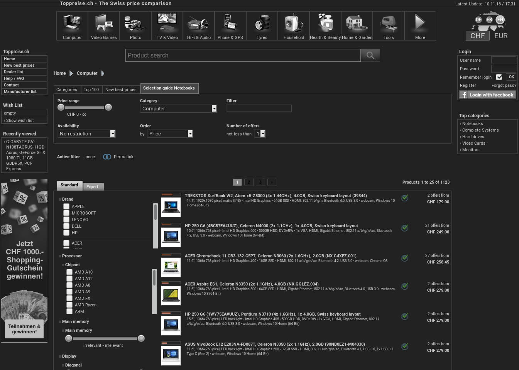This screenshot has width=519, height=370.
Task: Open the Dealer list link
Action: (x=24, y=72)
